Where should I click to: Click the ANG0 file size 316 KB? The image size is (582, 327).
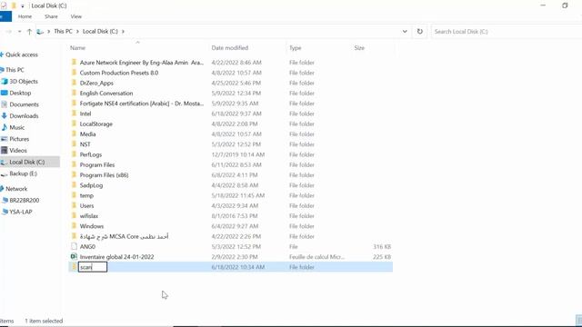pyautogui.click(x=382, y=246)
